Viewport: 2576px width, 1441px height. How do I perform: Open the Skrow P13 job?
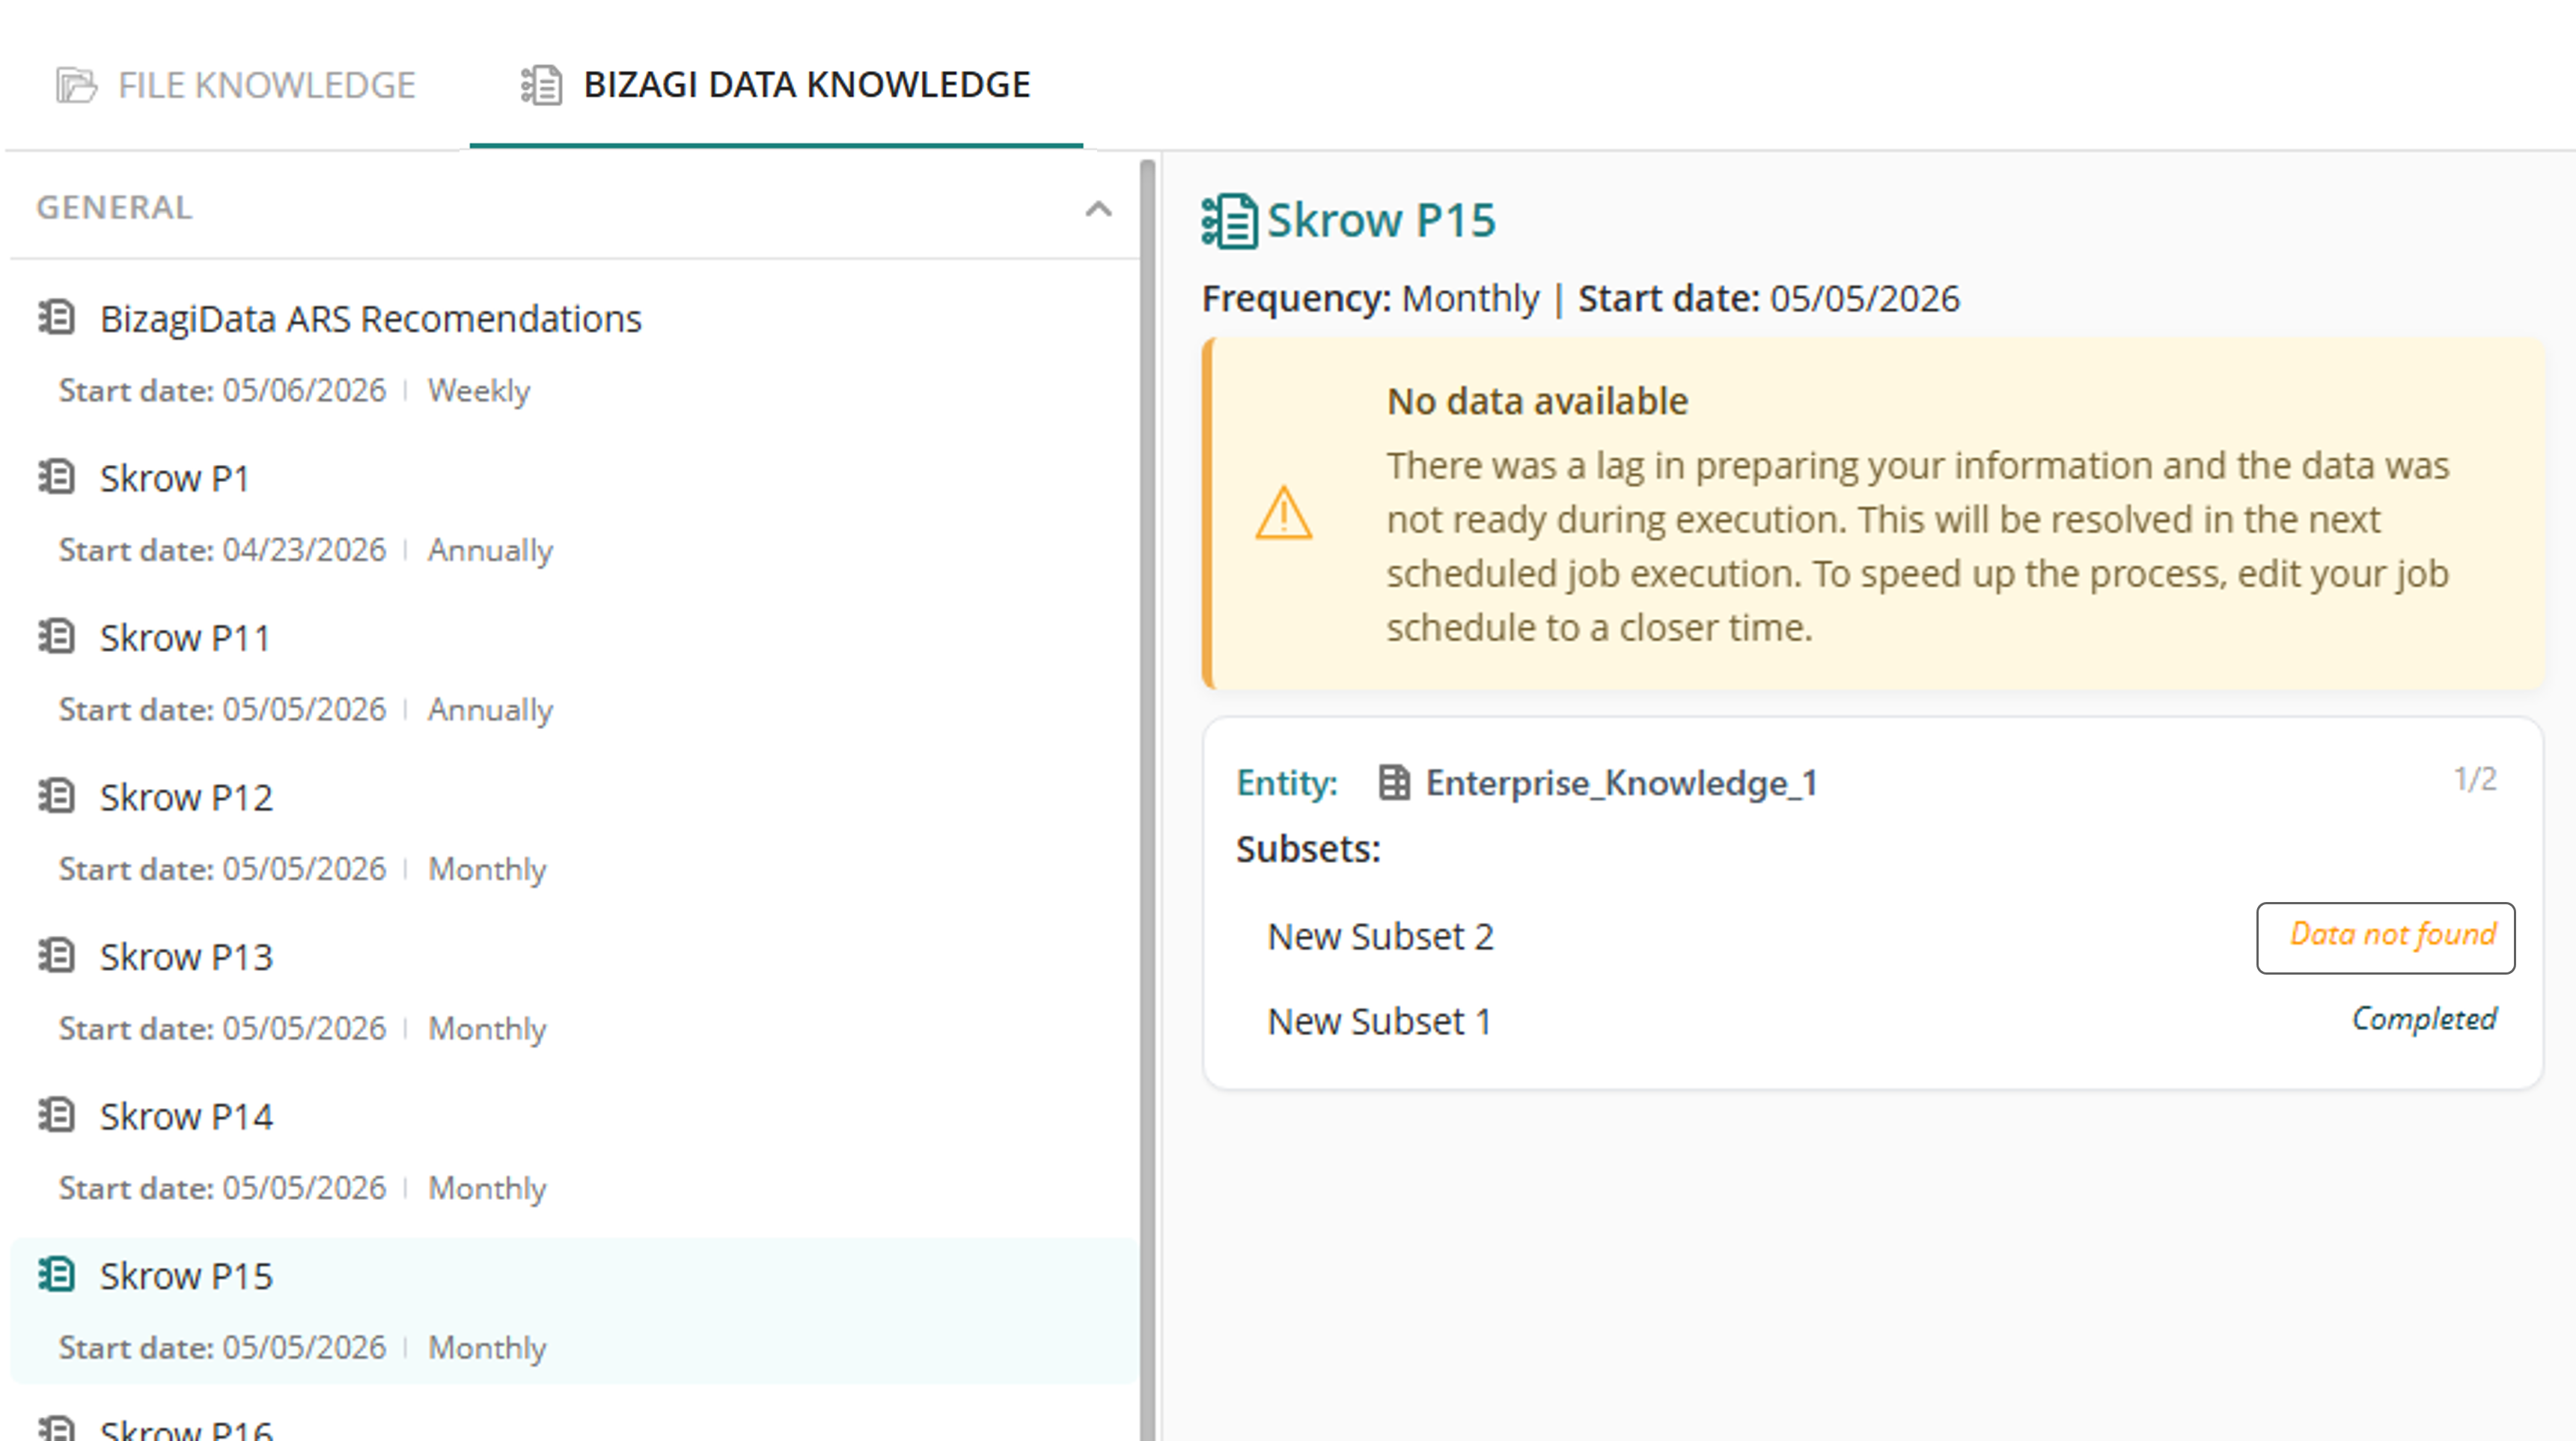pos(575,991)
